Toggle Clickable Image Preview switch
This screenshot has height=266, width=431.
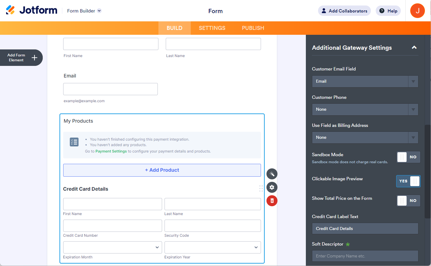408,181
